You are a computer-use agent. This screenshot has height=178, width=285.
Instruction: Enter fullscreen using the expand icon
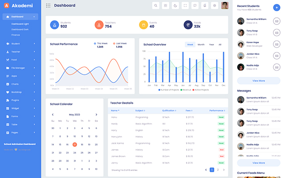pyautogui.click(x=185, y=6)
